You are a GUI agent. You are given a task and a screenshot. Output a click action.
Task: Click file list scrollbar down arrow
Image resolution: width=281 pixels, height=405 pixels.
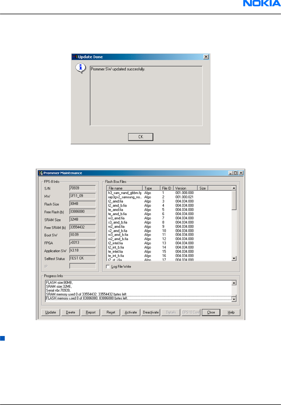click(x=234, y=258)
